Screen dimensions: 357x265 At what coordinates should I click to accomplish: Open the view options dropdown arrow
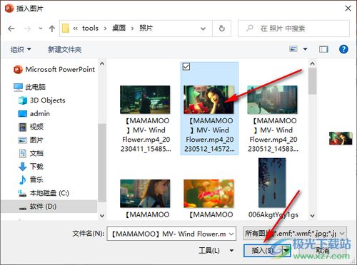(x=305, y=49)
